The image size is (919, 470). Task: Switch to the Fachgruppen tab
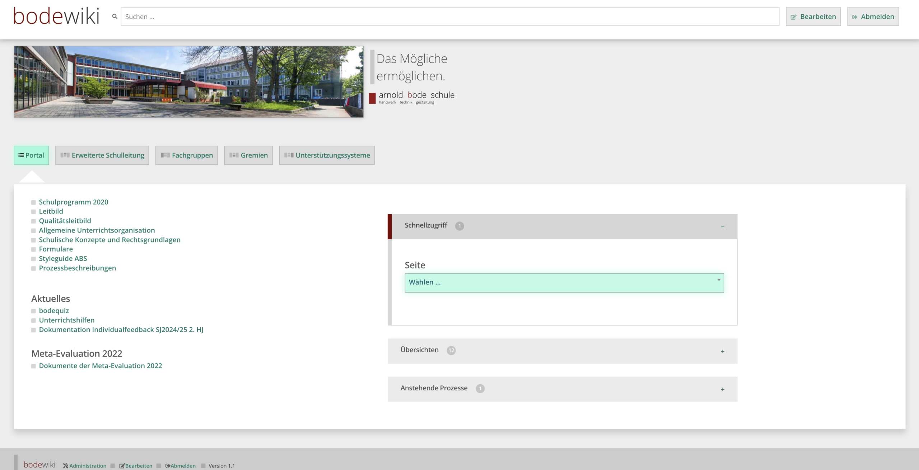187,155
